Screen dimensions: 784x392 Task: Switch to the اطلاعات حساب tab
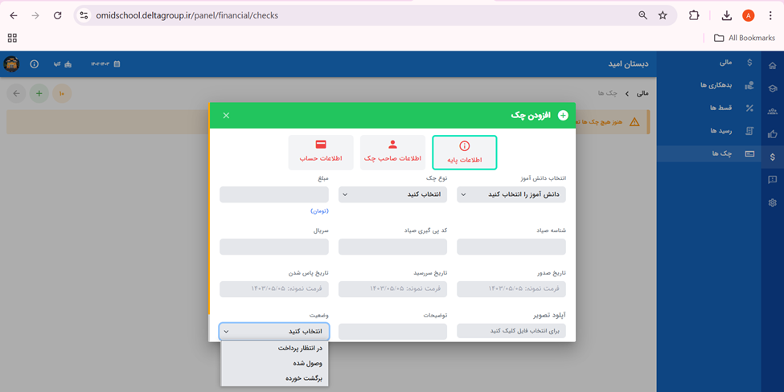tap(321, 153)
